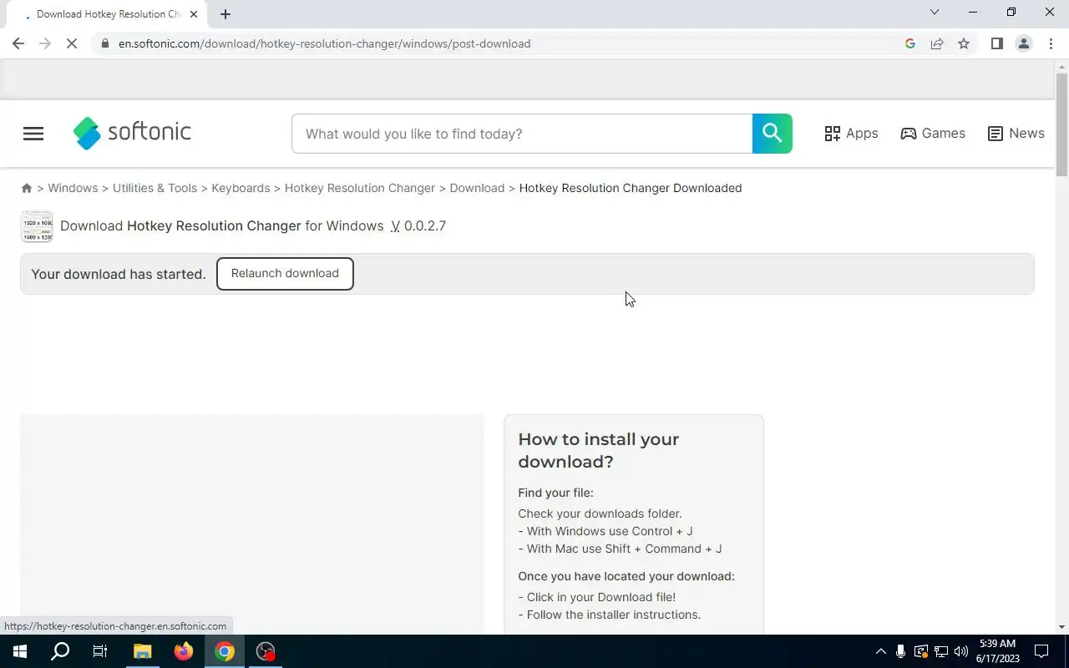Click the share page icon
The width and height of the screenshot is (1069, 668).
click(x=937, y=43)
